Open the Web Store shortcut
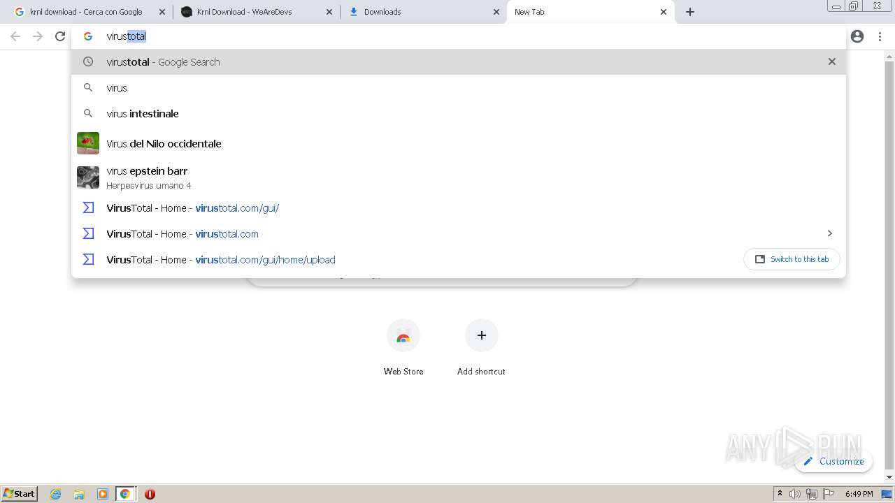This screenshot has height=503, width=895. point(403,347)
